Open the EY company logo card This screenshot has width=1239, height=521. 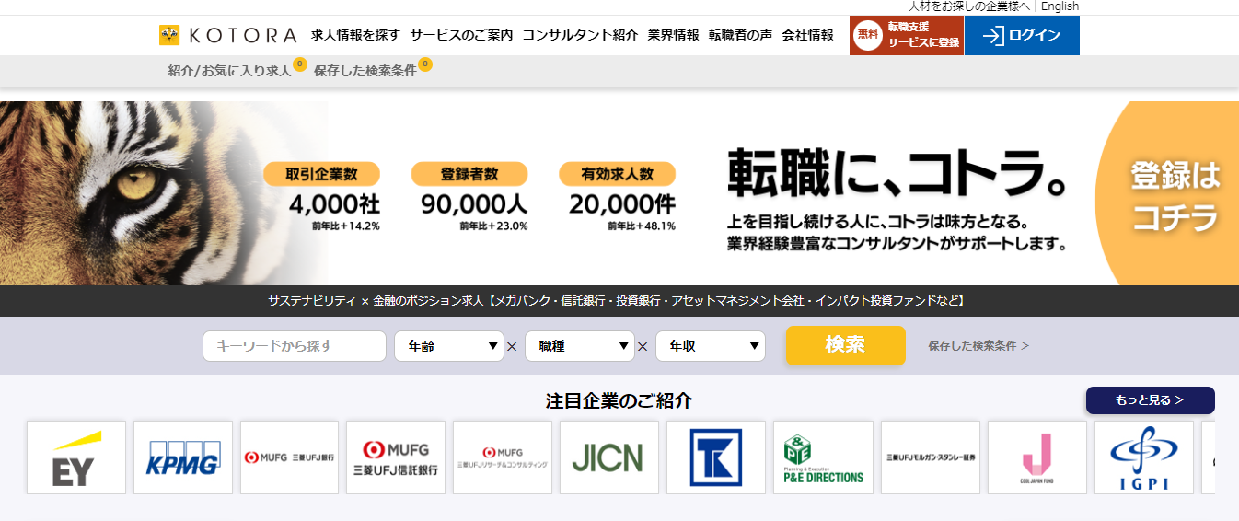[76, 457]
